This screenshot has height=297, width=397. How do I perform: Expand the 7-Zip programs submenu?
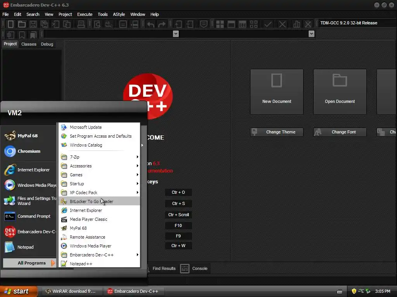tap(99, 157)
